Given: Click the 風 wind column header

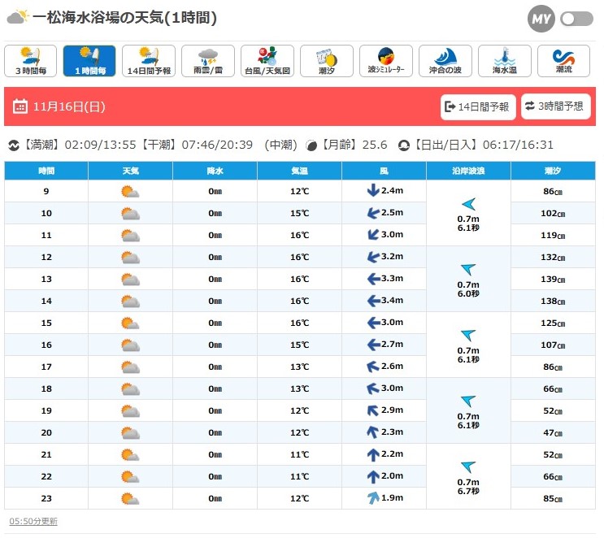Looking at the screenshot, I should 384,170.
